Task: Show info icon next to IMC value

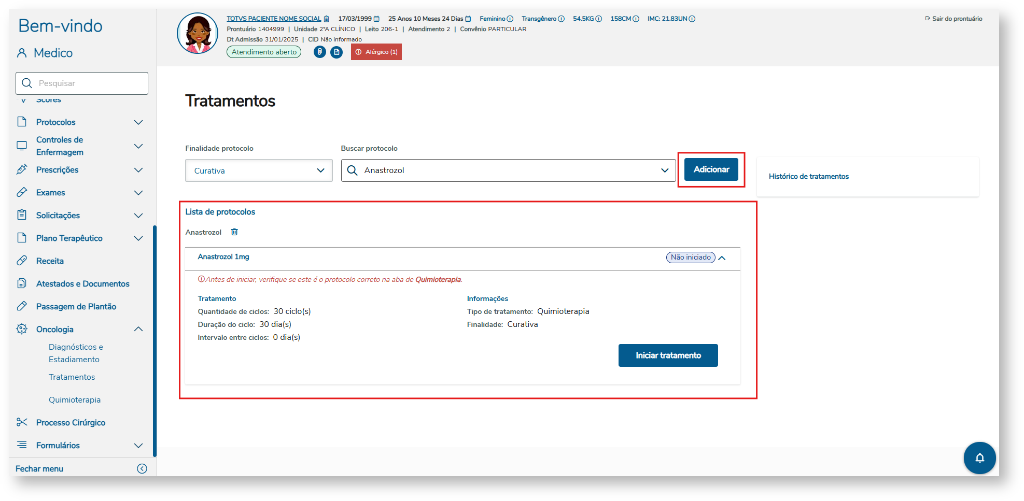Action: [692, 19]
